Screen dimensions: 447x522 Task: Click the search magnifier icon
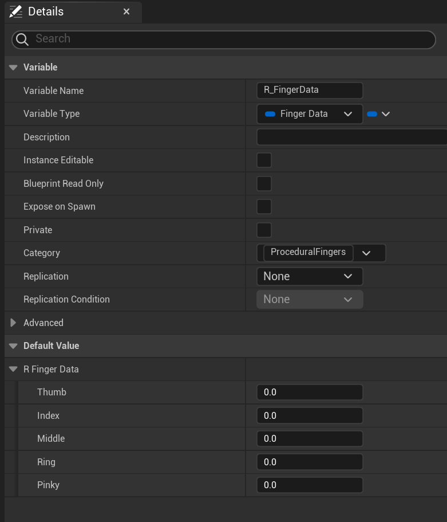tap(22, 39)
